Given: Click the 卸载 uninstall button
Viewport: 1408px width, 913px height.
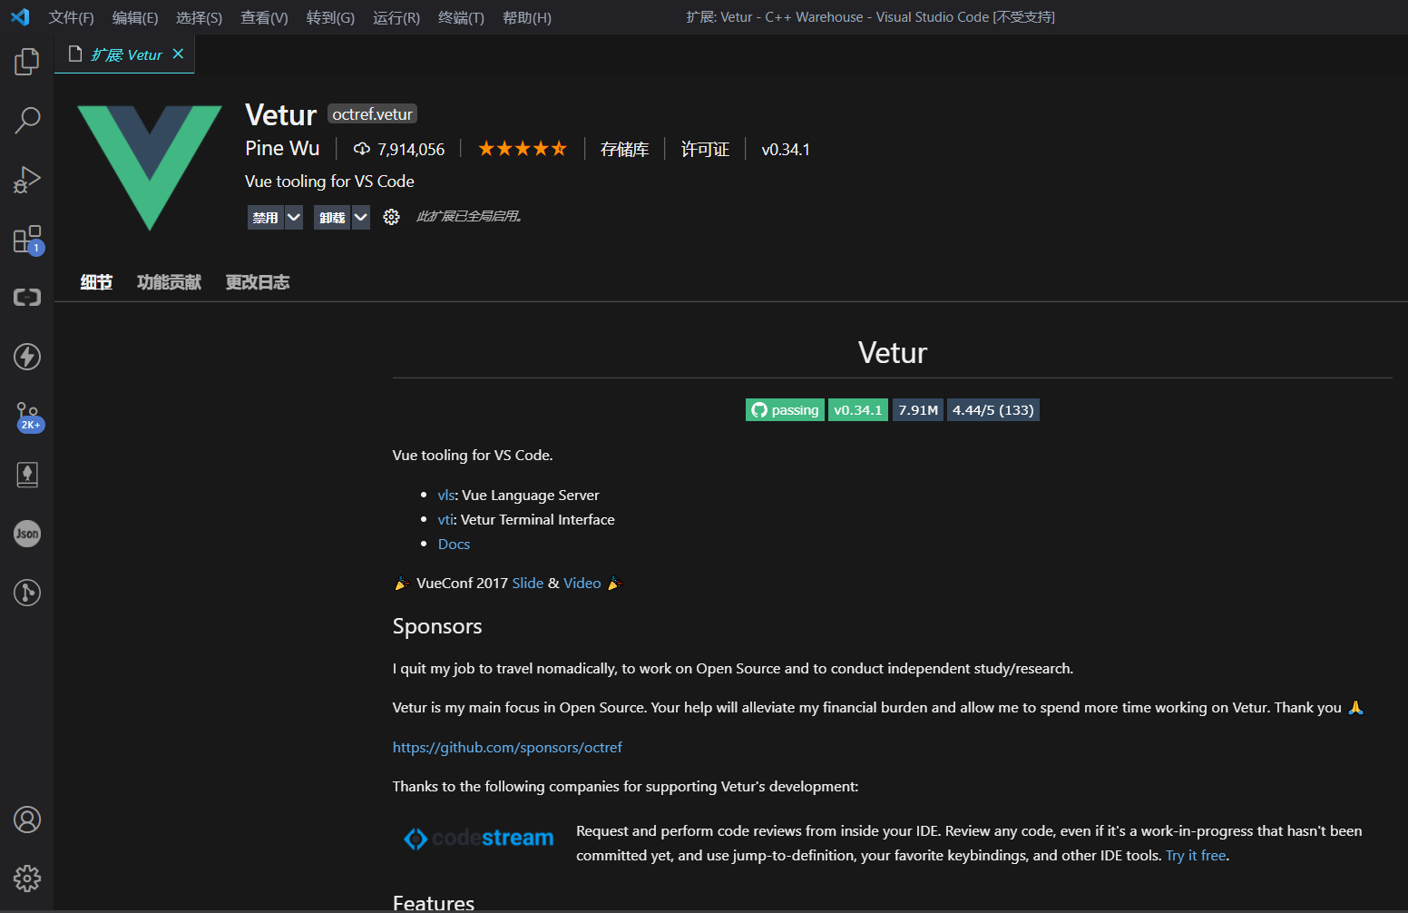Looking at the screenshot, I should click(333, 217).
